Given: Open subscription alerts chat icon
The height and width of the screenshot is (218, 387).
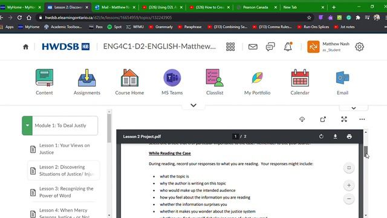Looking at the screenshot, I should (x=270, y=47).
